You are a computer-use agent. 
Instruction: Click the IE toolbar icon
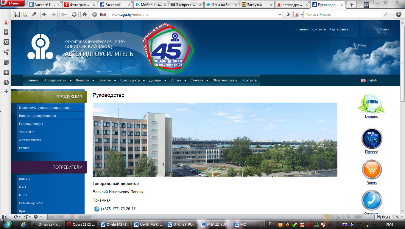pyautogui.click(x=26, y=14)
